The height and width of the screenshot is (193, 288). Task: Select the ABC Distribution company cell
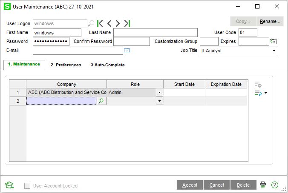click(x=66, y=92)
